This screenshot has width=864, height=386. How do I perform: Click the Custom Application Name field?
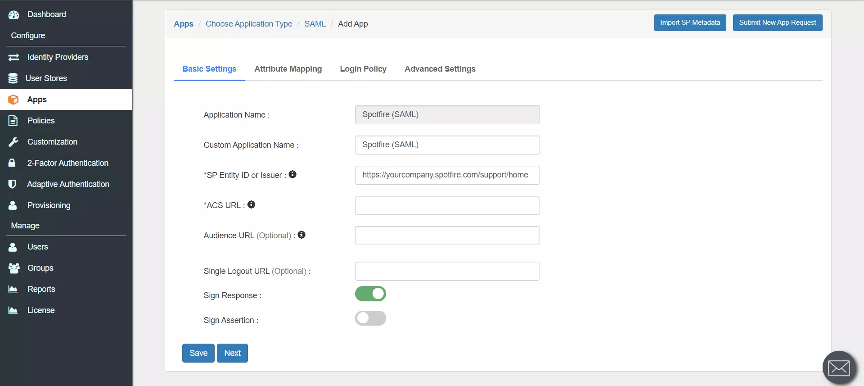coord(447,145)
